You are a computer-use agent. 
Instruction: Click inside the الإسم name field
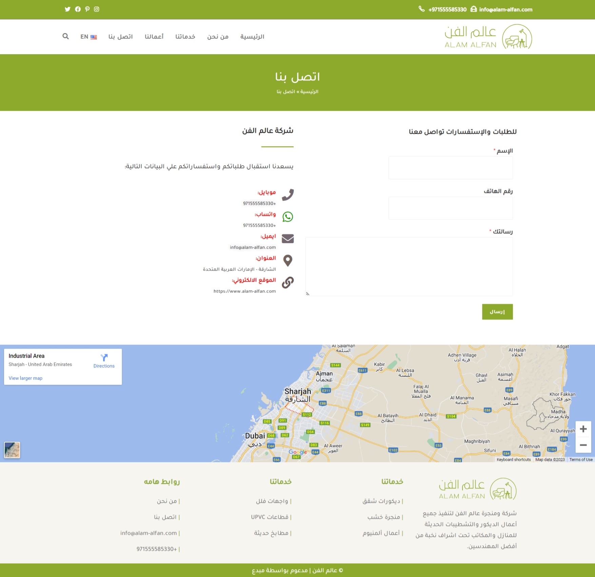pos(450,168)
